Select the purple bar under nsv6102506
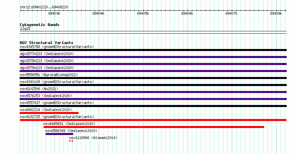 pyautogui.click(x=153, y=92)
